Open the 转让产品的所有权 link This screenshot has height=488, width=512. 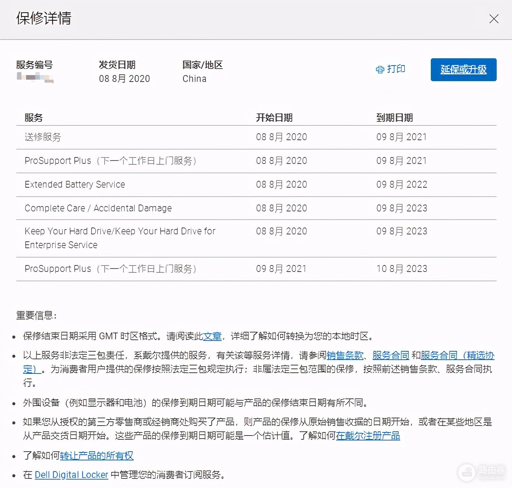pyautogui.click(x=97, y=456)
